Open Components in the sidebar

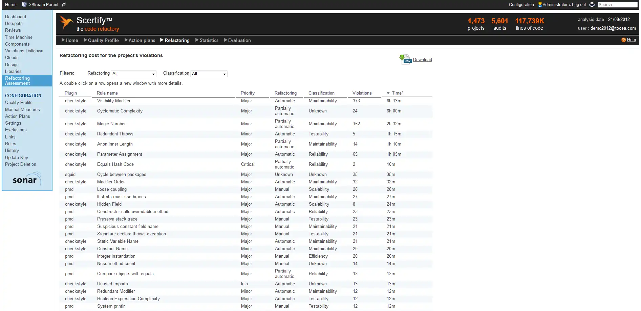[x=17, y=44]
